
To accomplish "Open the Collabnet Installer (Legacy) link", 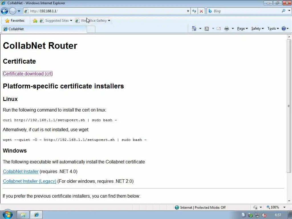I will click(29, 181).
